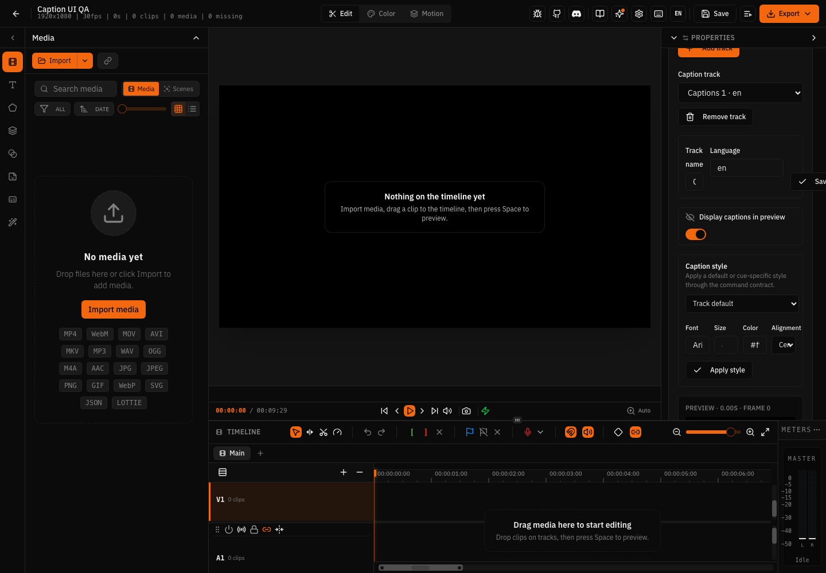Screen dimensions: 826x573
Task: Toggle linked selection in timeline toolbar
Action: click(x=636, y=432)
